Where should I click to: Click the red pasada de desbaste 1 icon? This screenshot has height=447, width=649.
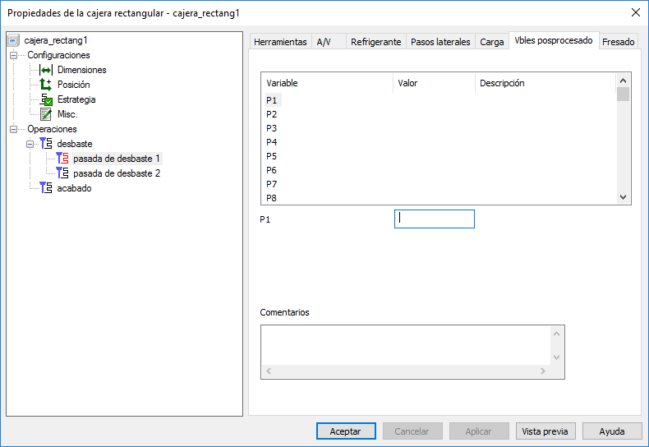coord(62,159)
